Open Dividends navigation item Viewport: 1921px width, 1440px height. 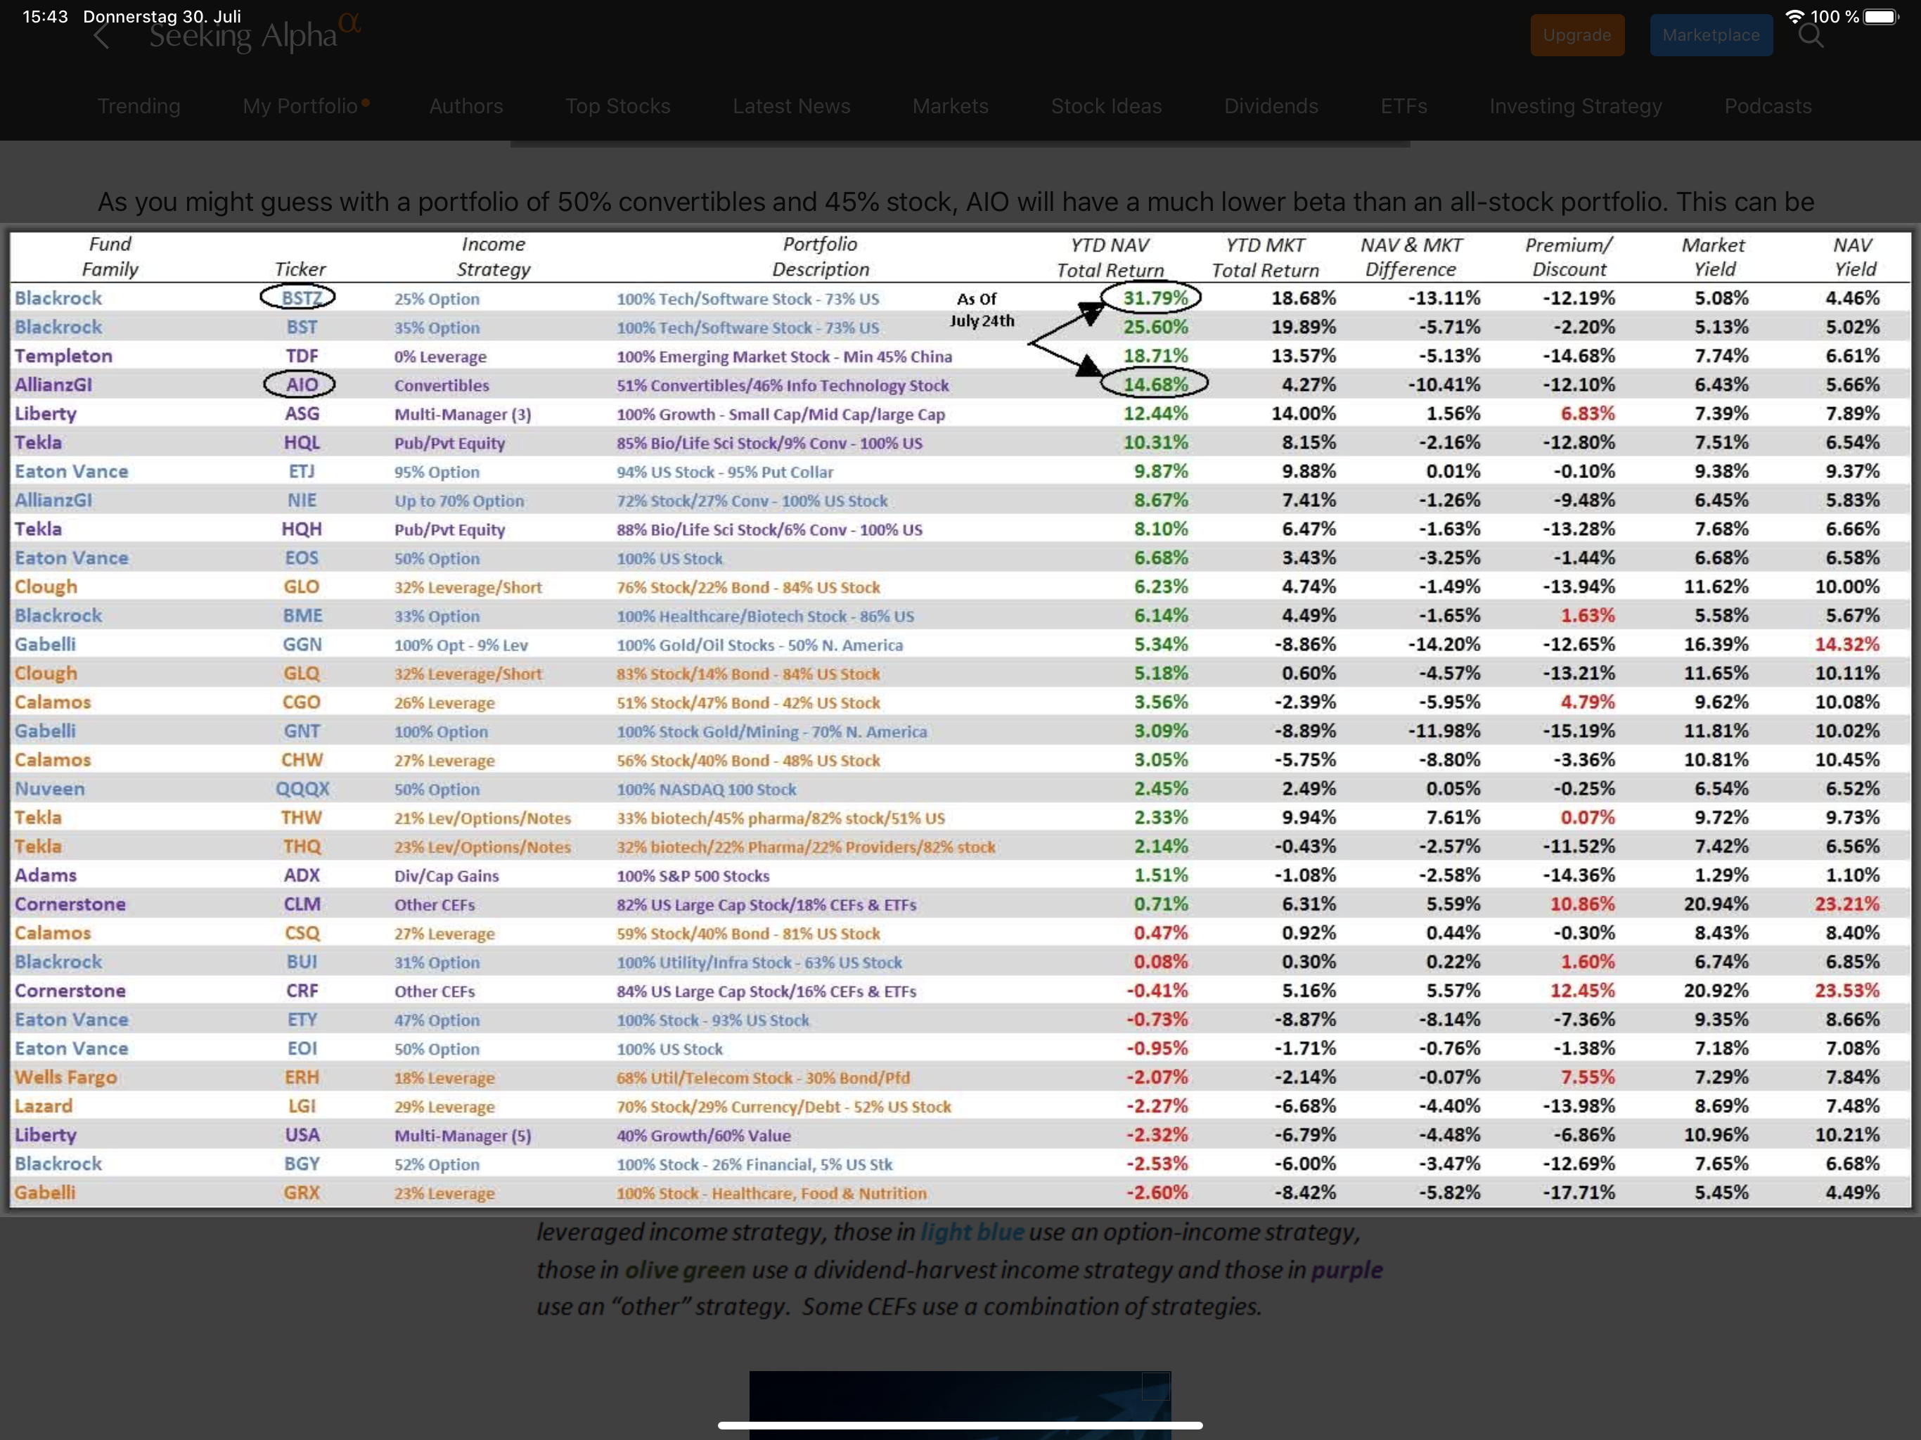point(1271,106)
